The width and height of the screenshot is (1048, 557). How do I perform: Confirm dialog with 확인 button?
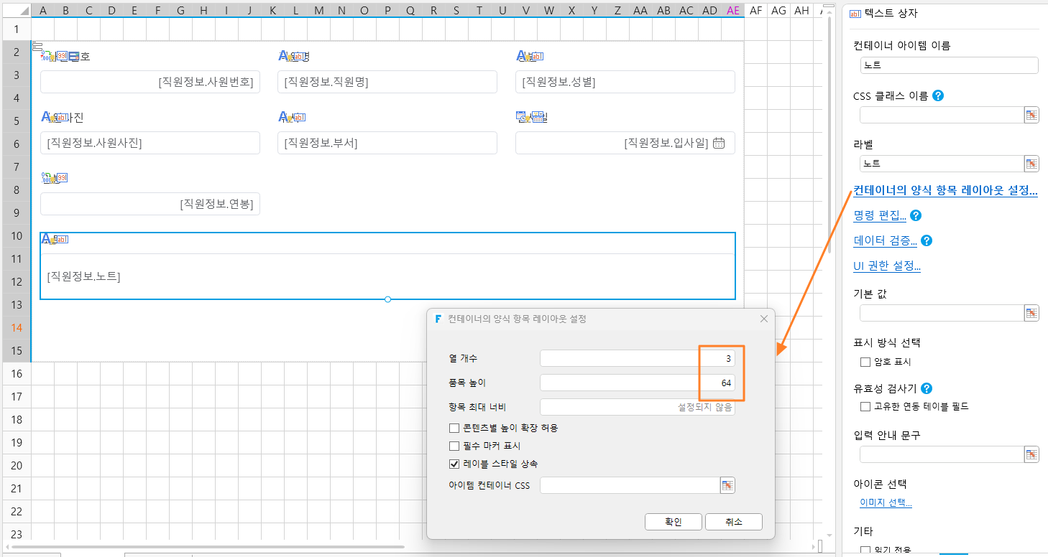tap(674, 522)
